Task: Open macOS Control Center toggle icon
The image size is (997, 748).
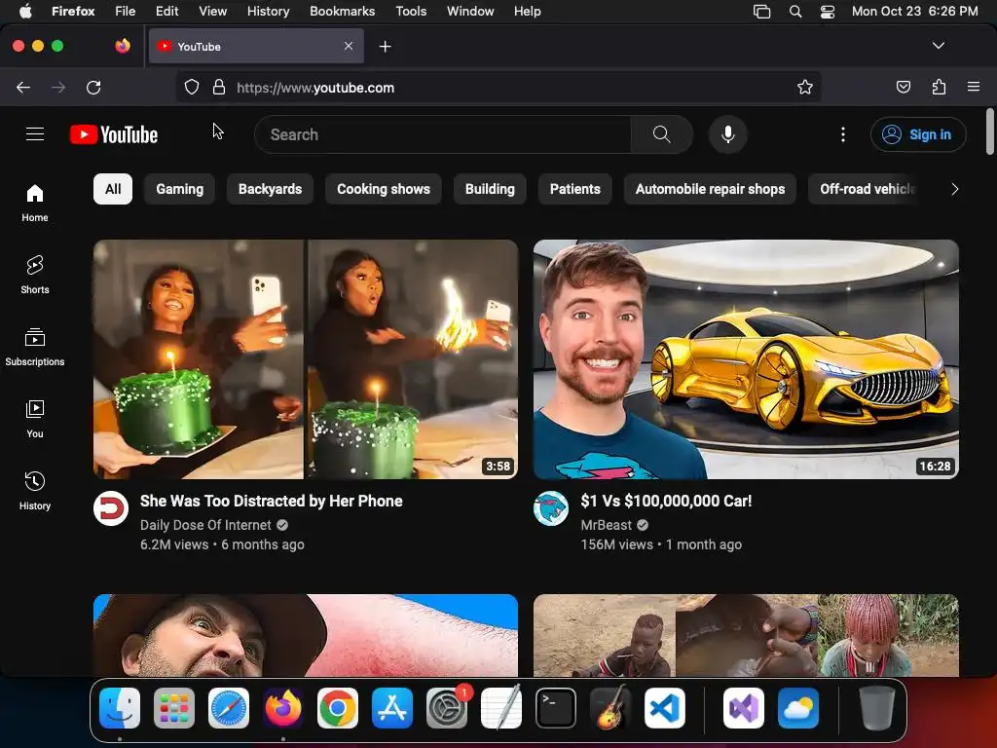Action: tap(828, 12)
